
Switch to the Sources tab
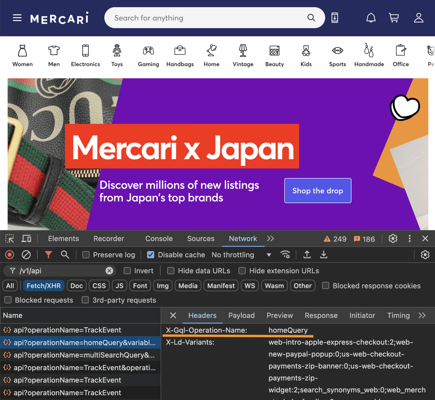pyautogui.click(x=201, y=239)
